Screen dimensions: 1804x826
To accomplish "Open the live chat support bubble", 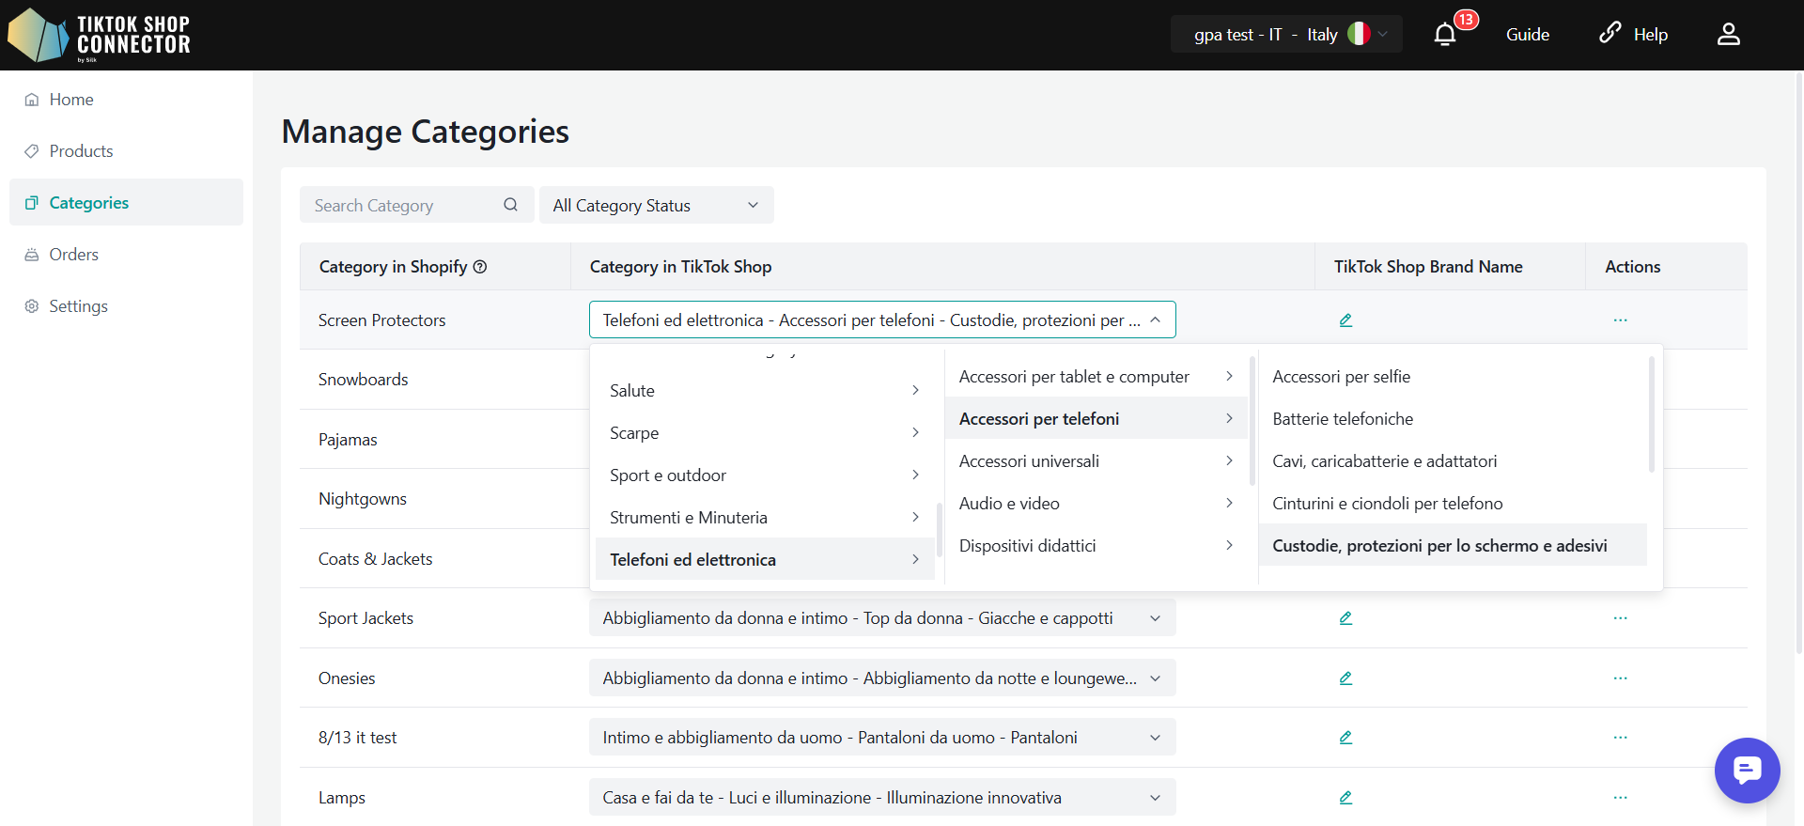I will (1747, 771).
